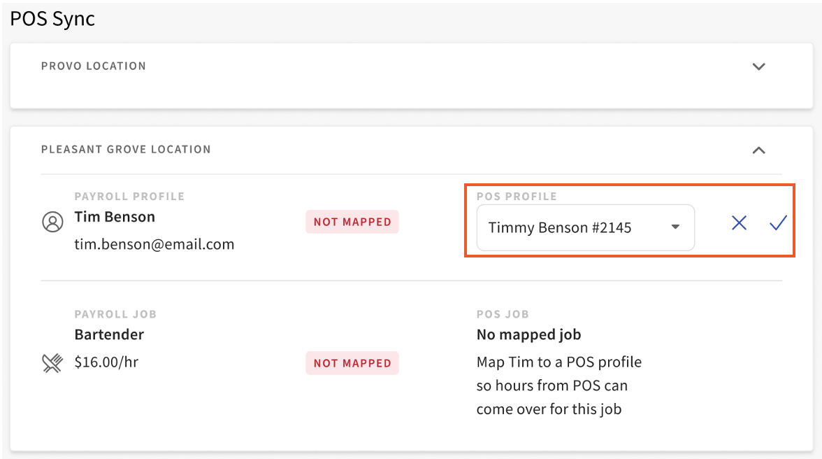Select the Pleasant Grove Location header text
822x459 pixels.
pyautogui.click(x=126, y=150)
